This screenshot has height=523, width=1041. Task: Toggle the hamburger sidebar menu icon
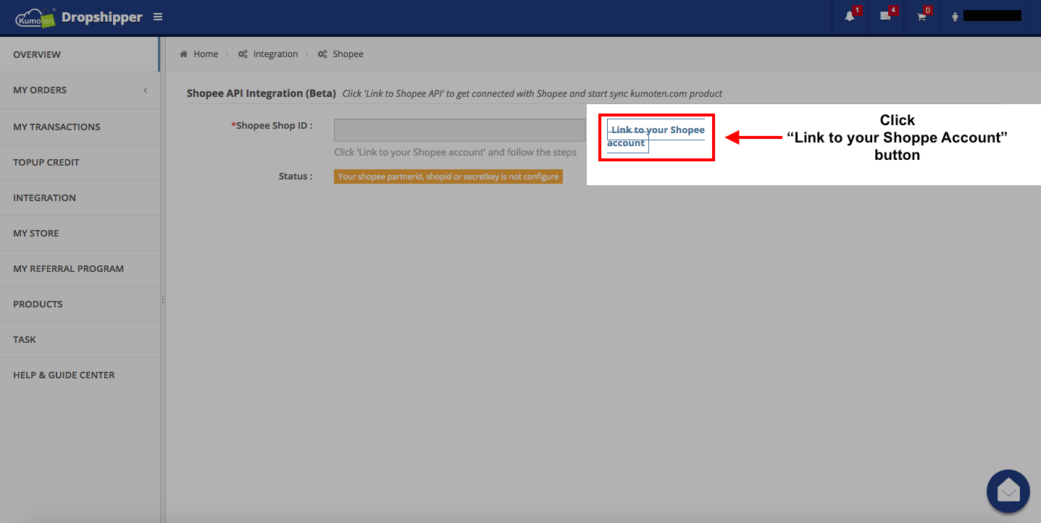click(x=158, y=17)
